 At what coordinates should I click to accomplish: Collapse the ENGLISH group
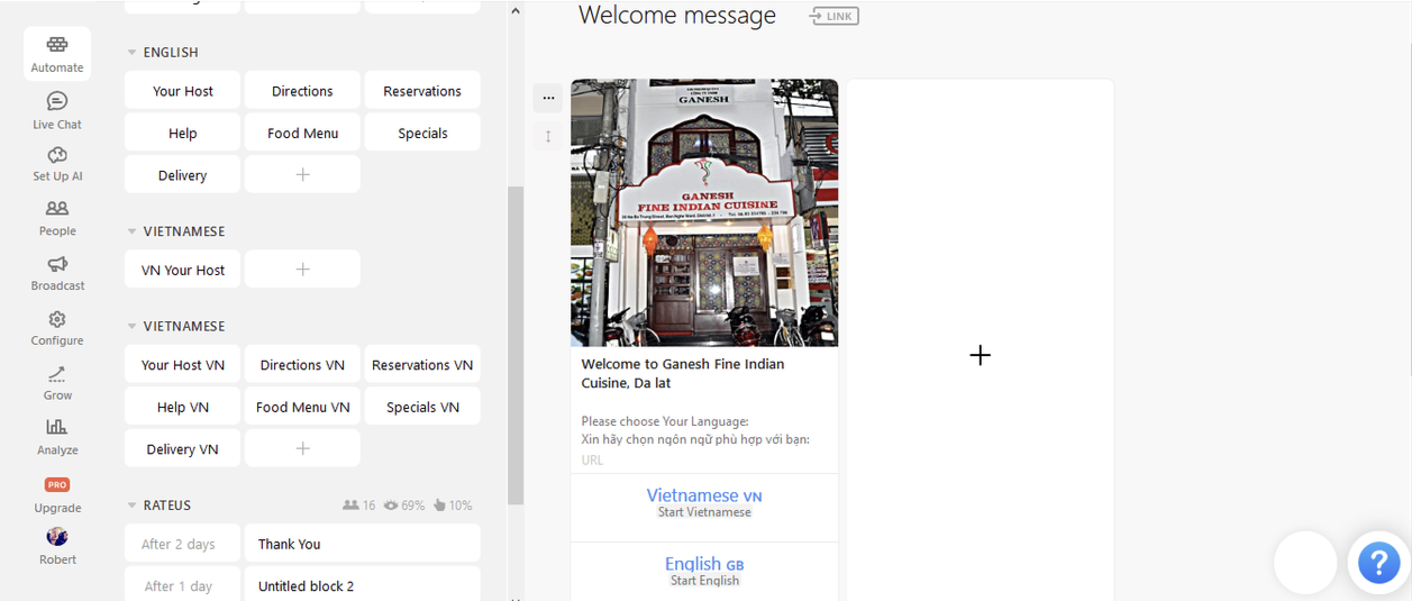pyautogui.click(x=132, y=52)
